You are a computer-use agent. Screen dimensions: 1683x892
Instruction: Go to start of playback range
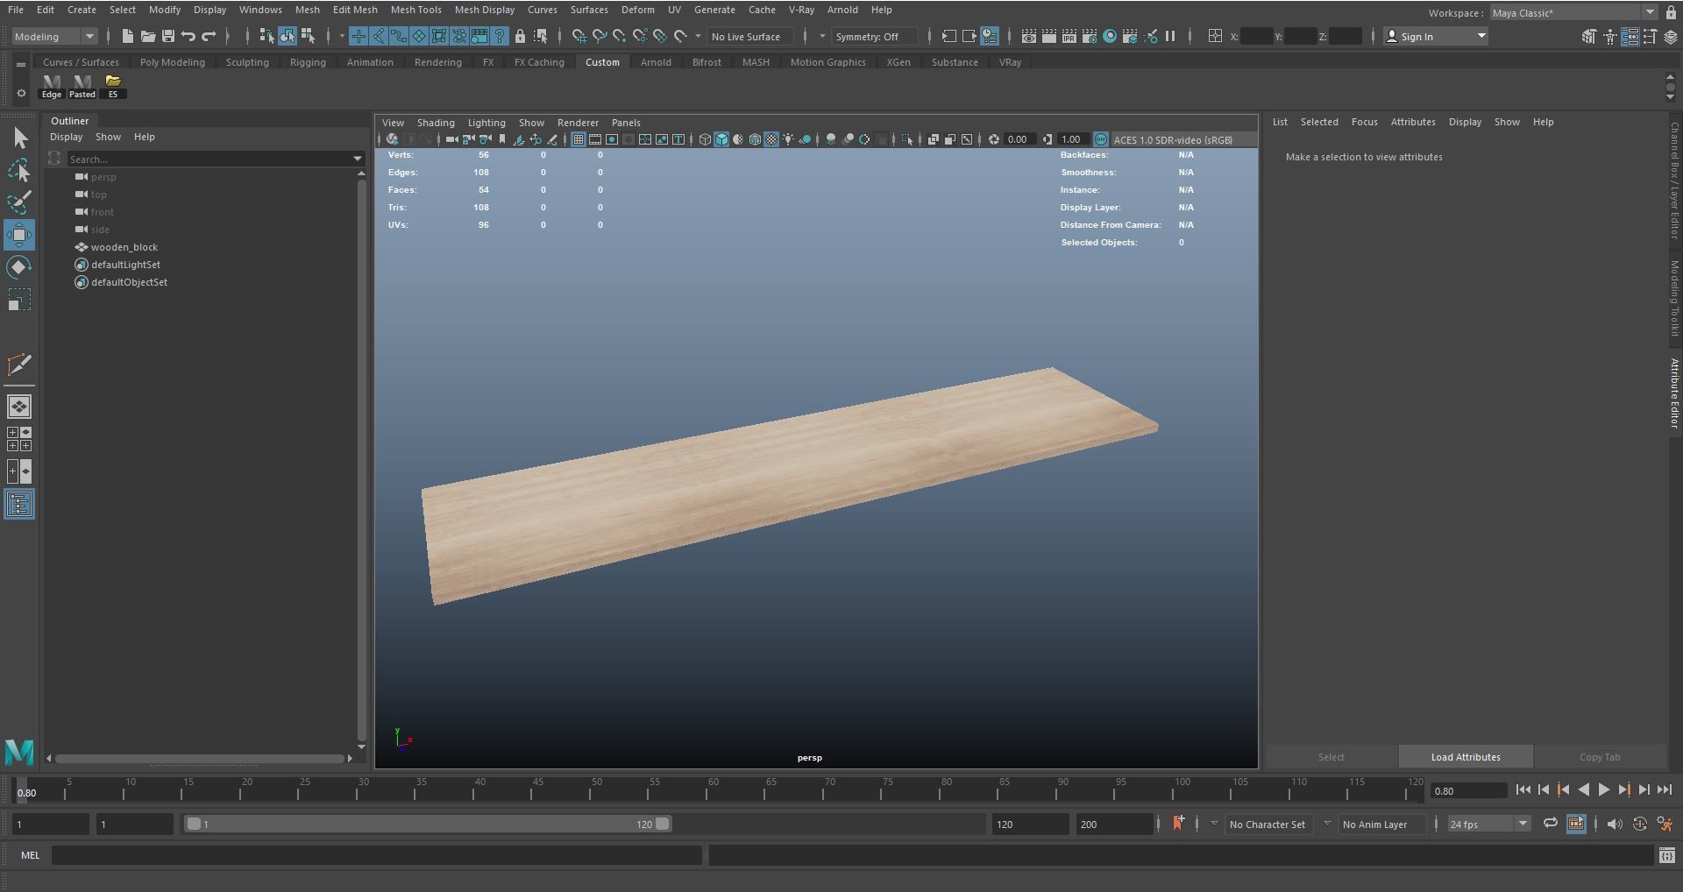click(x=1523, y=789)
